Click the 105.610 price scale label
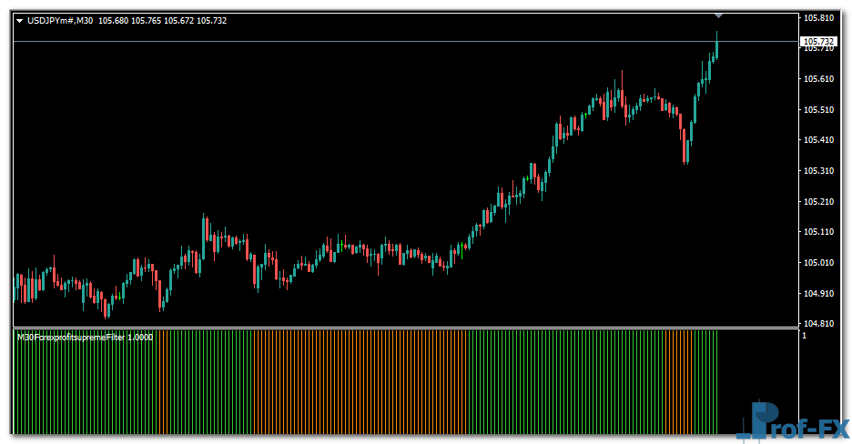852x444 pixels. click(818, 79)
